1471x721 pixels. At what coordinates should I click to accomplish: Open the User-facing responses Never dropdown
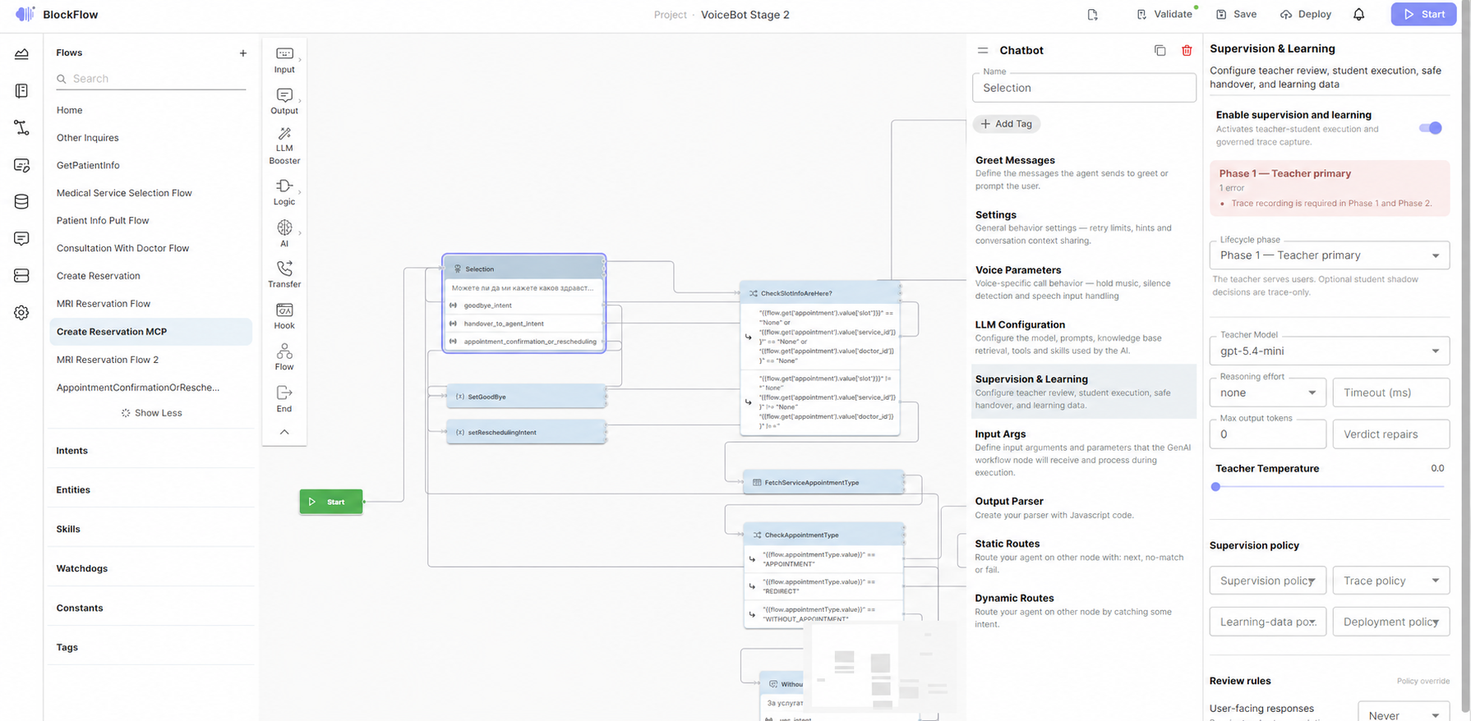tap(1404, 713)
